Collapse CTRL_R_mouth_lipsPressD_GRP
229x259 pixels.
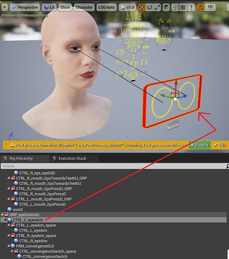8,189
